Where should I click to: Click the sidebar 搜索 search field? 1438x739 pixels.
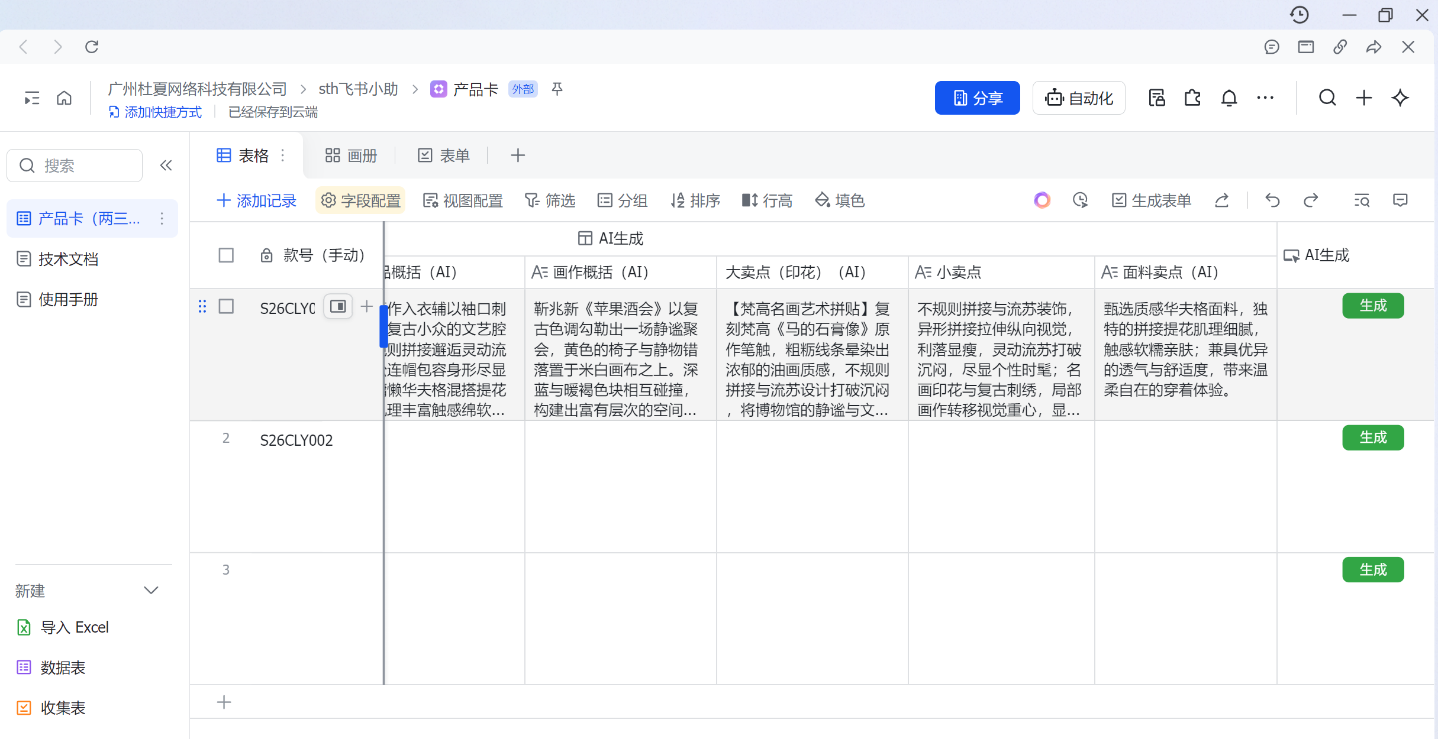coord(75,165)
